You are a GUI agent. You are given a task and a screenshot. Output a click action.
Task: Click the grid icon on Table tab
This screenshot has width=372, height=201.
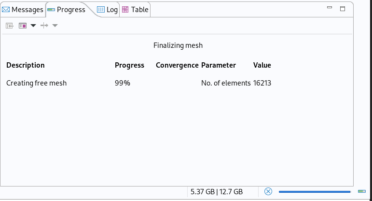coord(125,10)
